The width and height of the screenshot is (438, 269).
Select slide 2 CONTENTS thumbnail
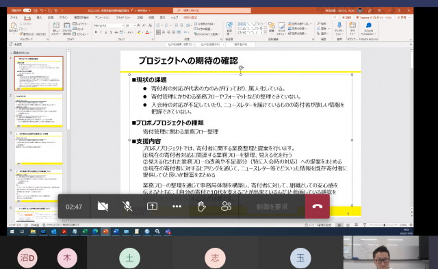pos(39,111)
